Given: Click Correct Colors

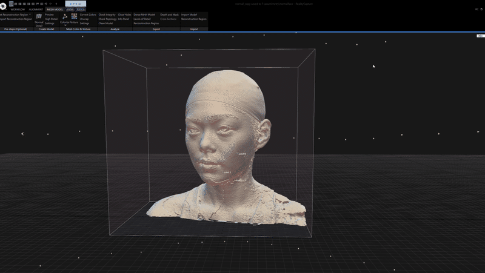Looking at the screenshot, I should (x=88, y=15).
